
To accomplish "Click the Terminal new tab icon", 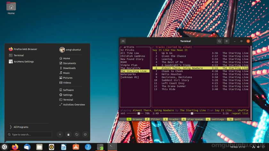I will point(123,41).
